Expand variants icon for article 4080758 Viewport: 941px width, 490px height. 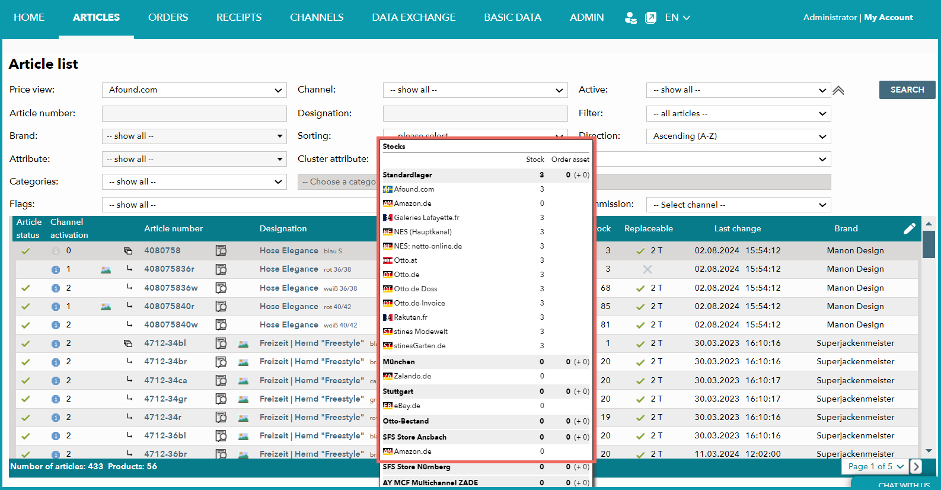click(127, 251)
